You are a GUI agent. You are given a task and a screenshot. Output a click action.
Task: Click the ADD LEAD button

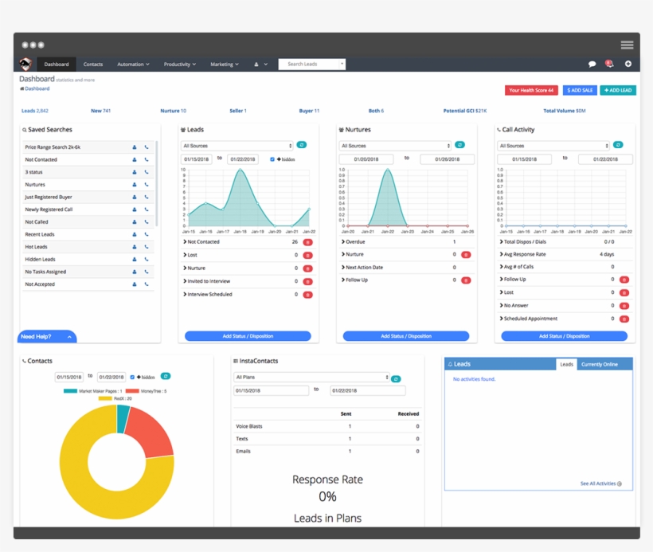[618, 90]
